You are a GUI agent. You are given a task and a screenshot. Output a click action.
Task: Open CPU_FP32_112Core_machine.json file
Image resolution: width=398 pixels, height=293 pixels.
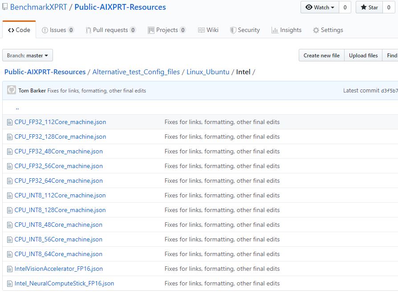tap(60, 122)
